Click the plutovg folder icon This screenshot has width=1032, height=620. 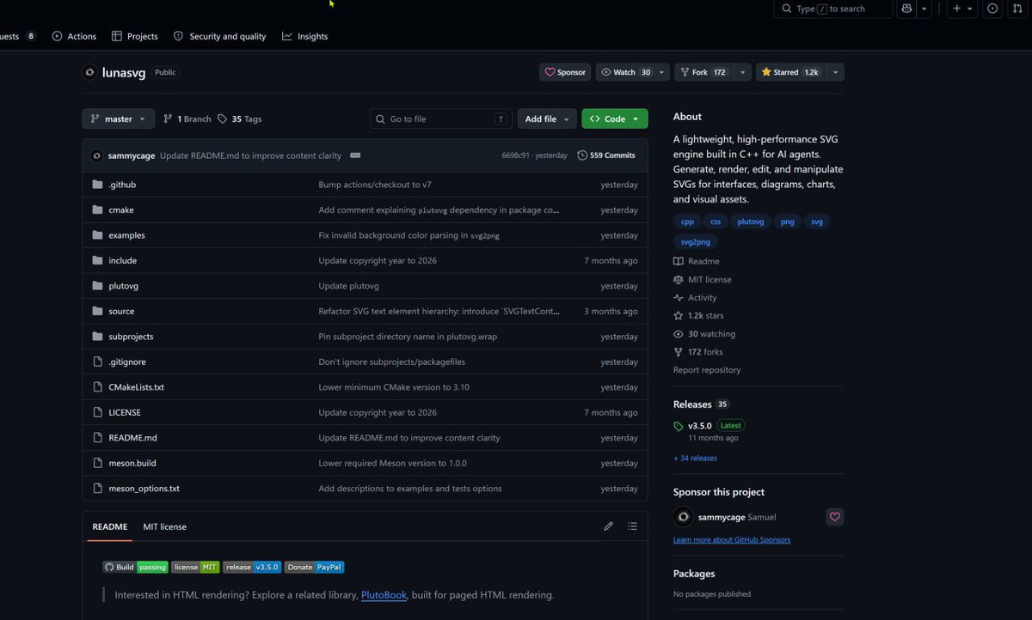tap(97, 286)
